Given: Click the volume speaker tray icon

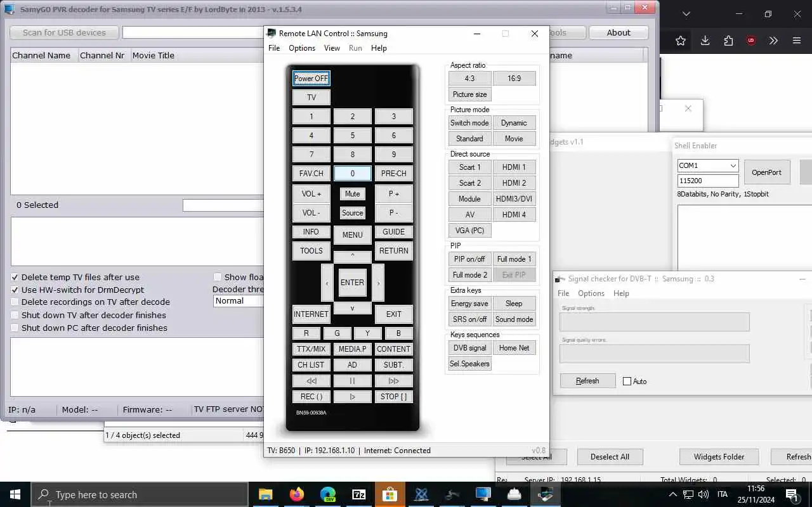Looking at the screenshot, I should pyautogui.click(x=703, y=494).
